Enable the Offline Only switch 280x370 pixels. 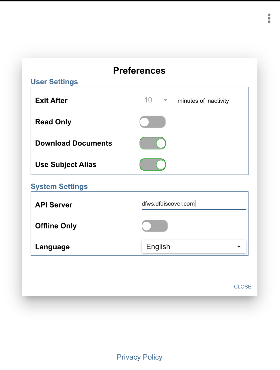154,226
